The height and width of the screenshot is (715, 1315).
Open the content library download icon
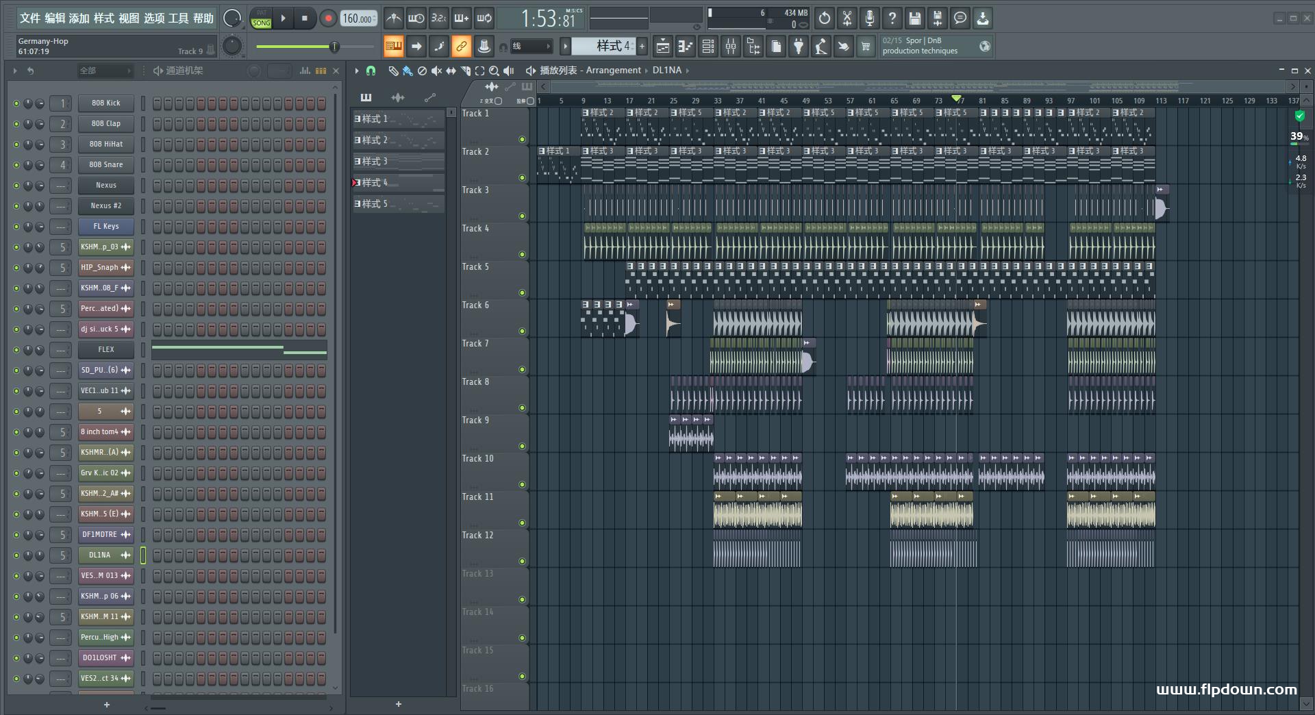(x=983, y=18)
